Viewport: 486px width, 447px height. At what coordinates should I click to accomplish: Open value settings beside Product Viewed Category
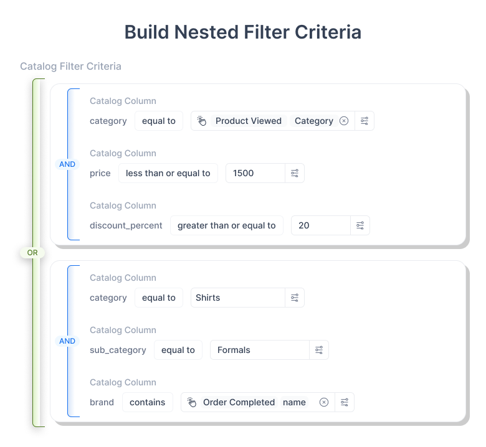[x=365, y=121]
